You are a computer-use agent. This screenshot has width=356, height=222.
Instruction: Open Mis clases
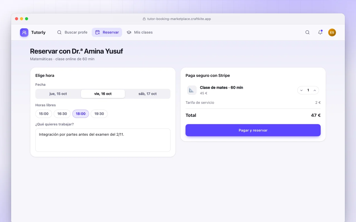pos(139,32)
